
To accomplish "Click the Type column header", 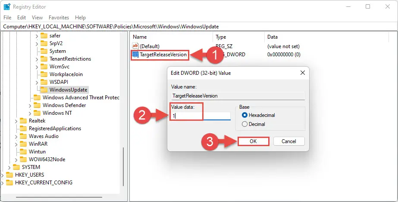I will pyautogui.click(x=238, y=37).
